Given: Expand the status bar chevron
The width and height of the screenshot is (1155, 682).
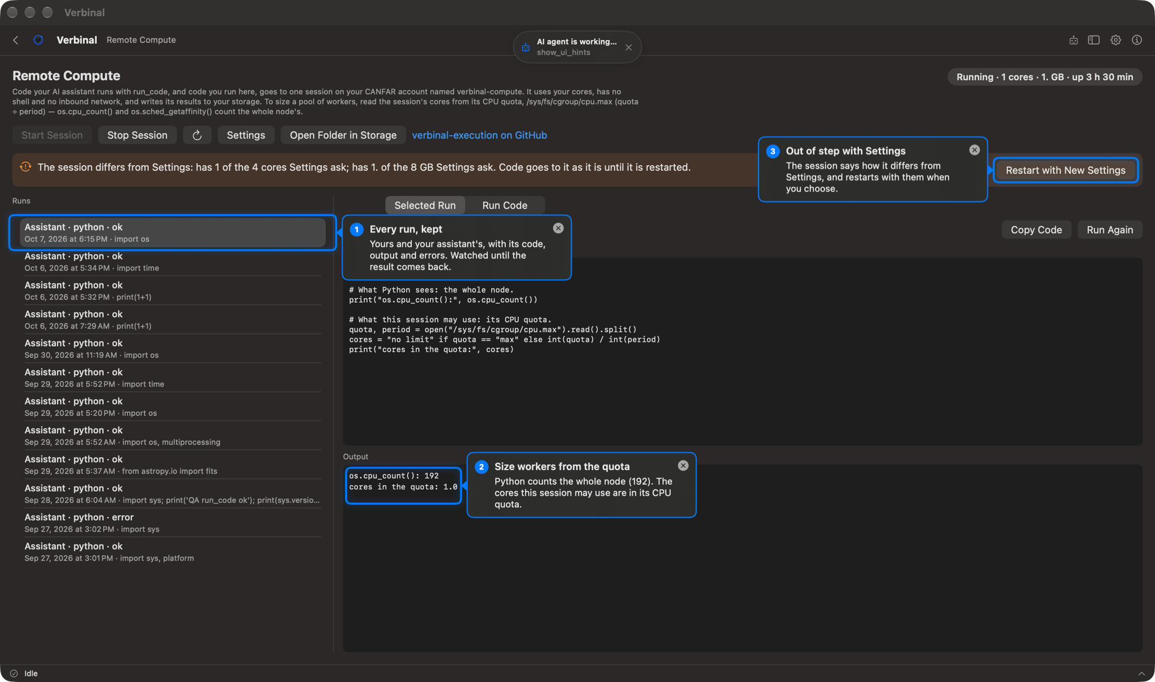Looking at the screenshot, I should [x=1141, y=674].
